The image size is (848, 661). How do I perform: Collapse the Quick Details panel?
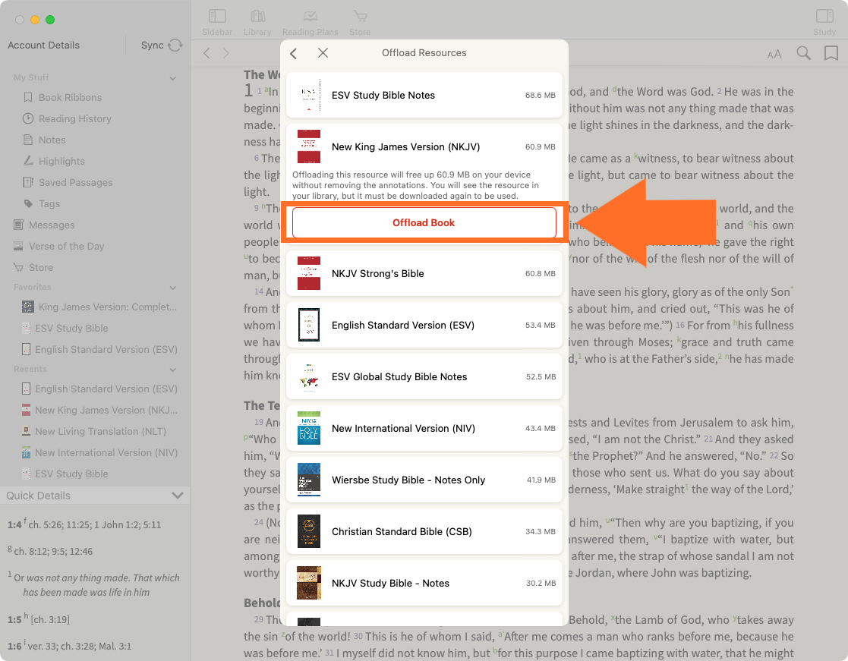coord(178,496)
